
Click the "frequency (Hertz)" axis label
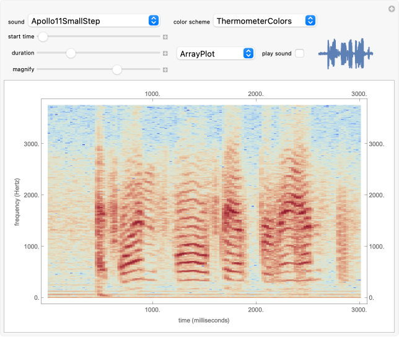17,201
